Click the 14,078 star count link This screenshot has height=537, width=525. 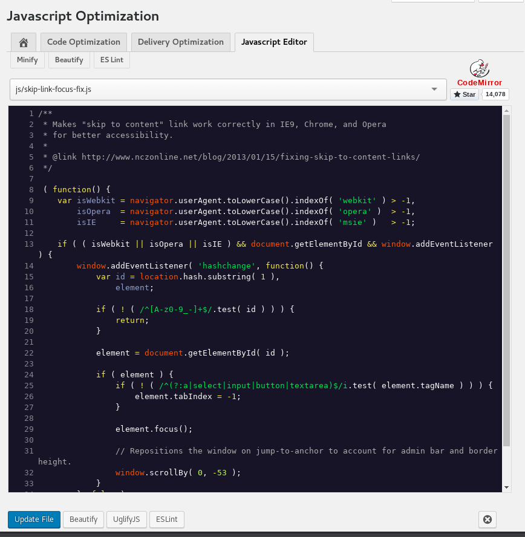[x=495, y=94]
